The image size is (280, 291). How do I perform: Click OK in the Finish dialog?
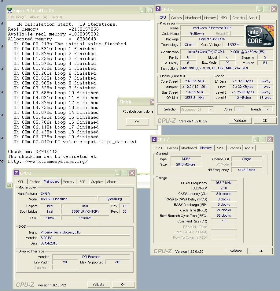[x=138, y=122]
